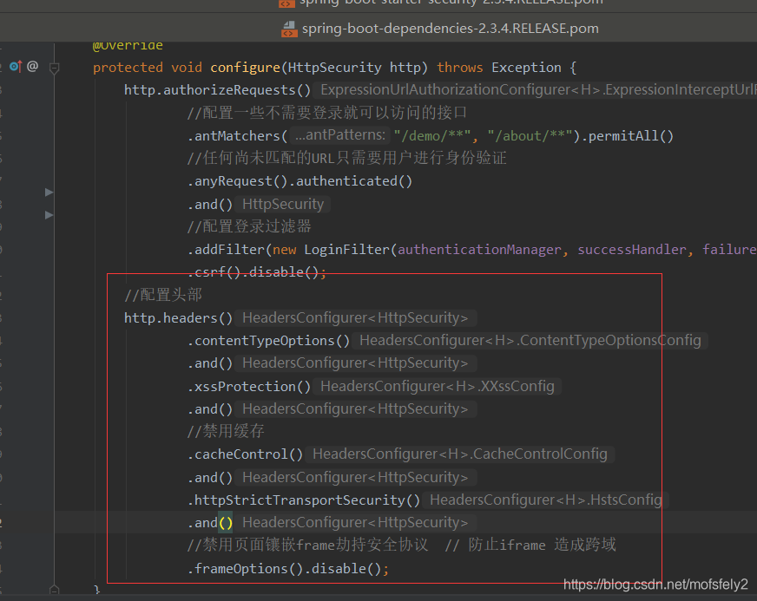Click the successHandler argument
This screenshot has width=757, height=601.
[x=631, y=250]
